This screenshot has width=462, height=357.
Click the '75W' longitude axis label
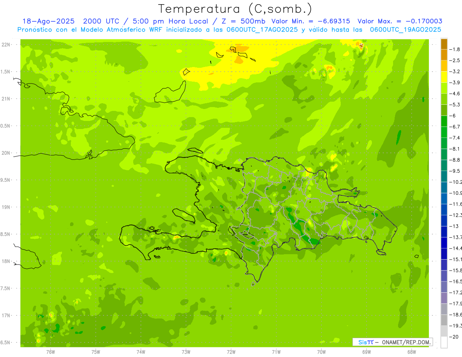tap(96, 352)
